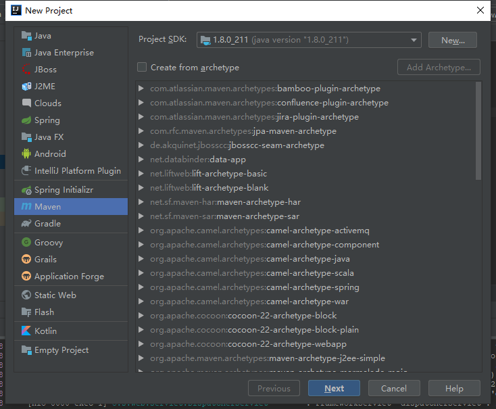Select camel-archetype-java row
Viewport: 496px width, 409px height.
[305, 259]
